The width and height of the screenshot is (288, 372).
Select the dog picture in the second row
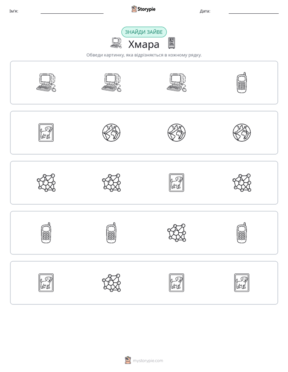pos(46,132)
